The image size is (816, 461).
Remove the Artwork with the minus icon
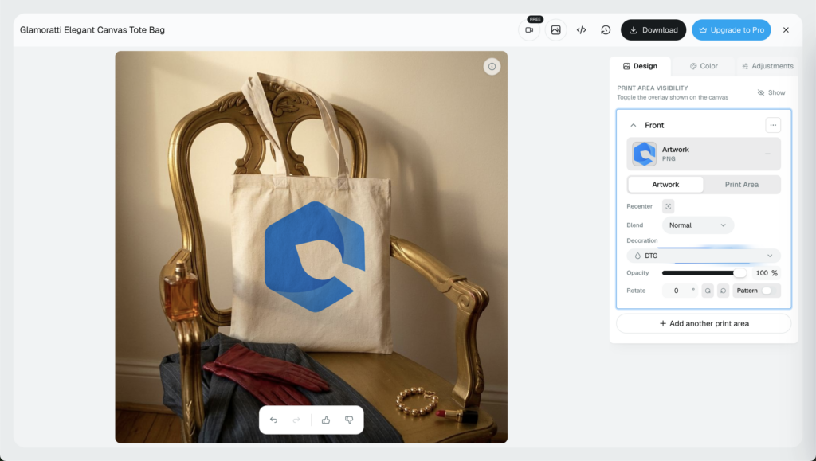tap(767, 154)
